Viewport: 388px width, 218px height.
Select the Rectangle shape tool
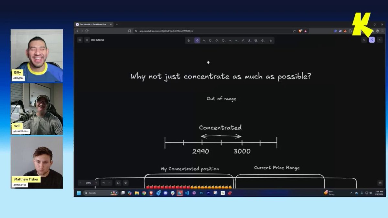click(210, 40)
